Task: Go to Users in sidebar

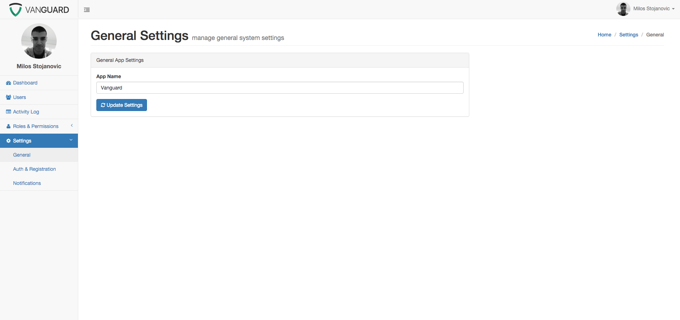Action: [x=39, y=97]
